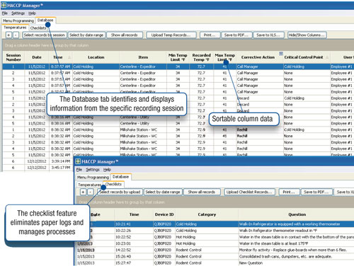Open File menu in top HACCP Manager window

click(x=5, y=13)
